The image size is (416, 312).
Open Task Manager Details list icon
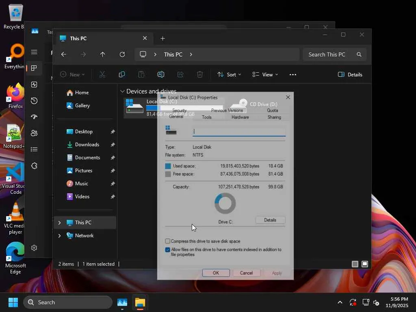click(x=34, y=149)
